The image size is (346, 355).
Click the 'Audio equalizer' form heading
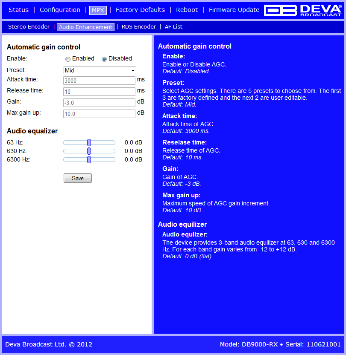click(32, 131)
